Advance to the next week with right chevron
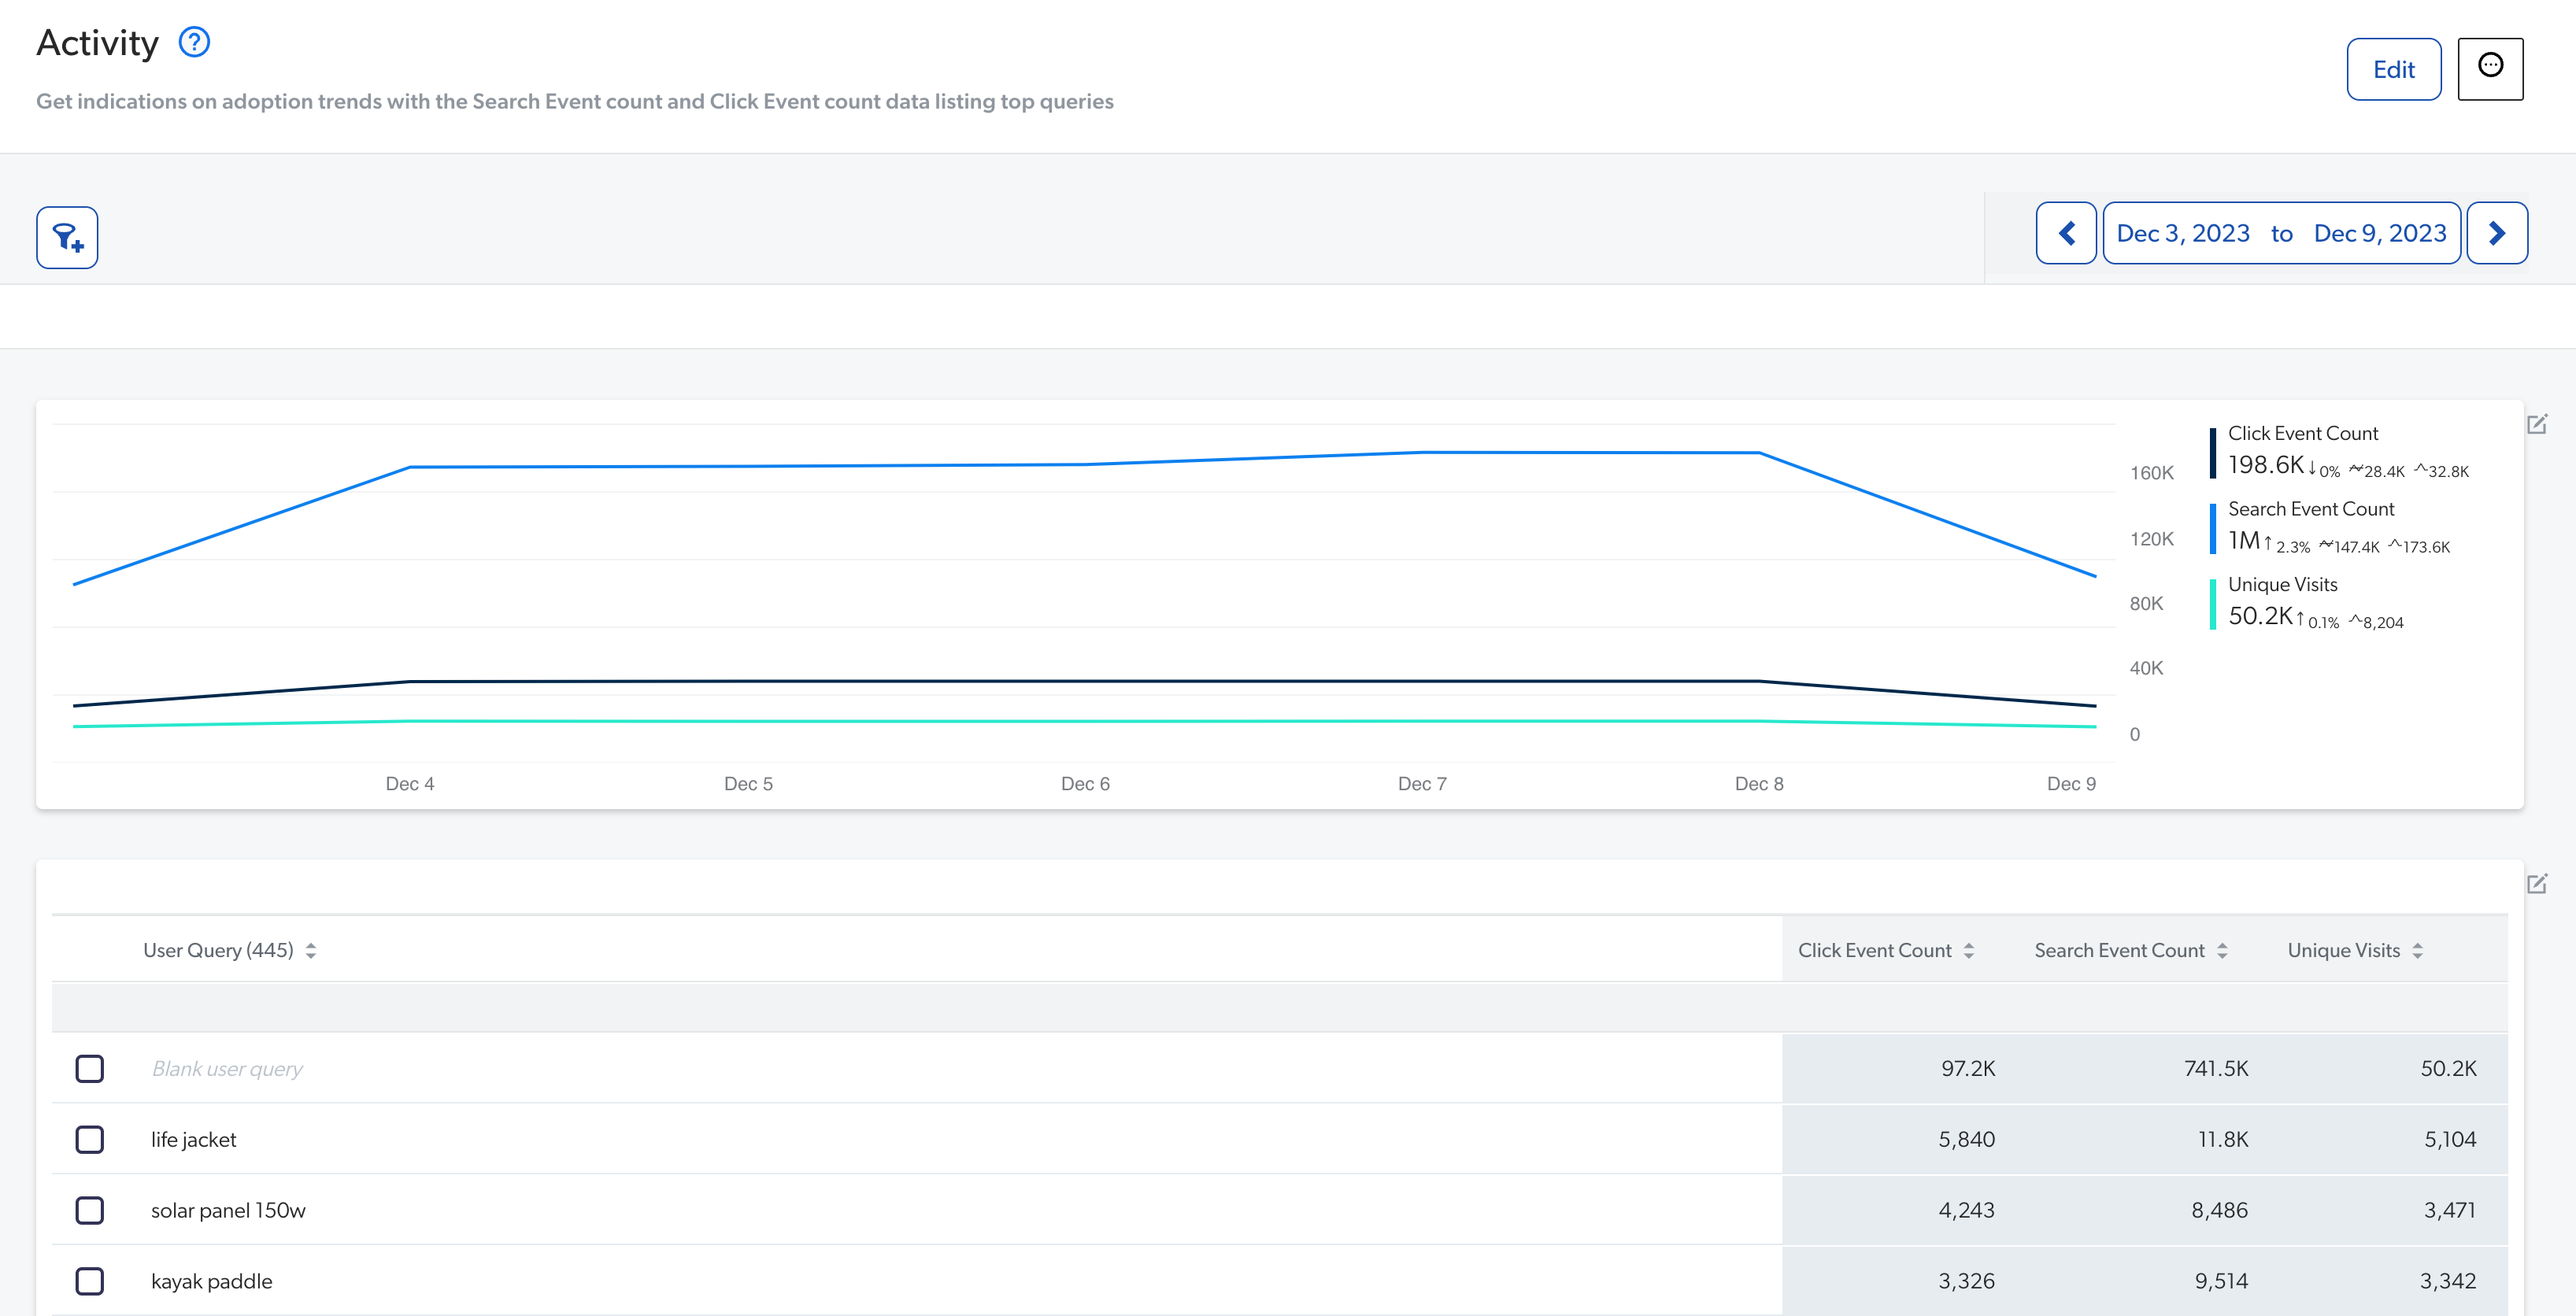 (2497, 232)
